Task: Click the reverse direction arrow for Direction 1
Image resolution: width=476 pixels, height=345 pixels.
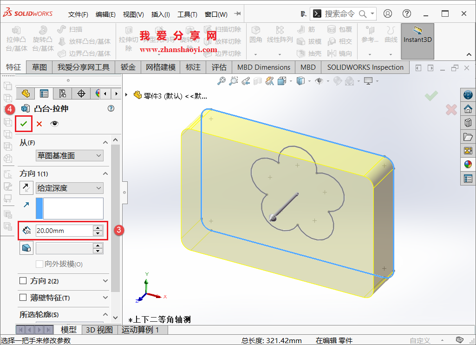Action: pos(26,188)
